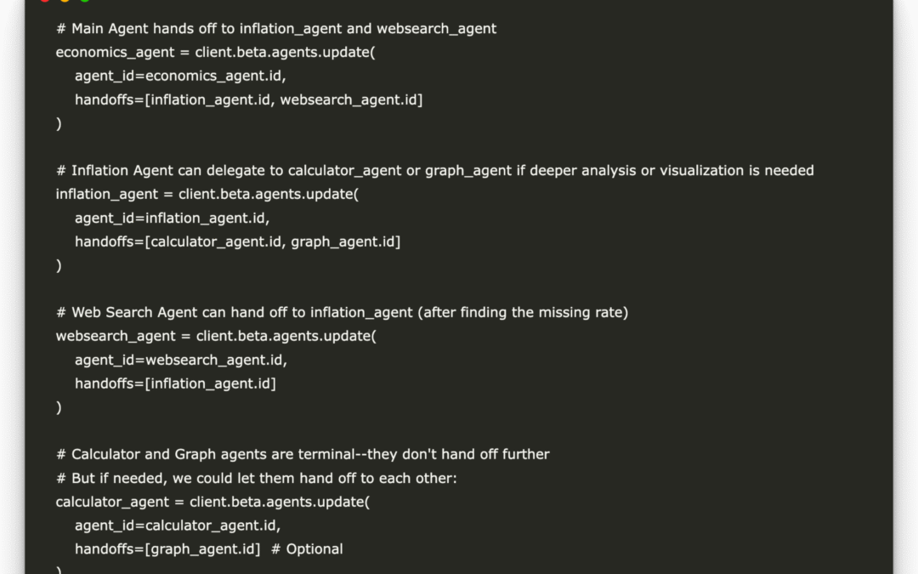Click the 'Main Agent hands off' comment line
Viewport: 918px width, 574px height.
tap(276, 29)
